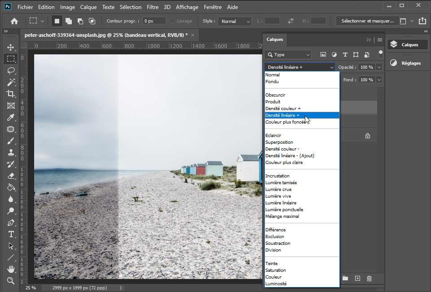The width and height of the screenshot is (431, 292).
Task: Choose Luminosité blend mode
Action: 302,284
